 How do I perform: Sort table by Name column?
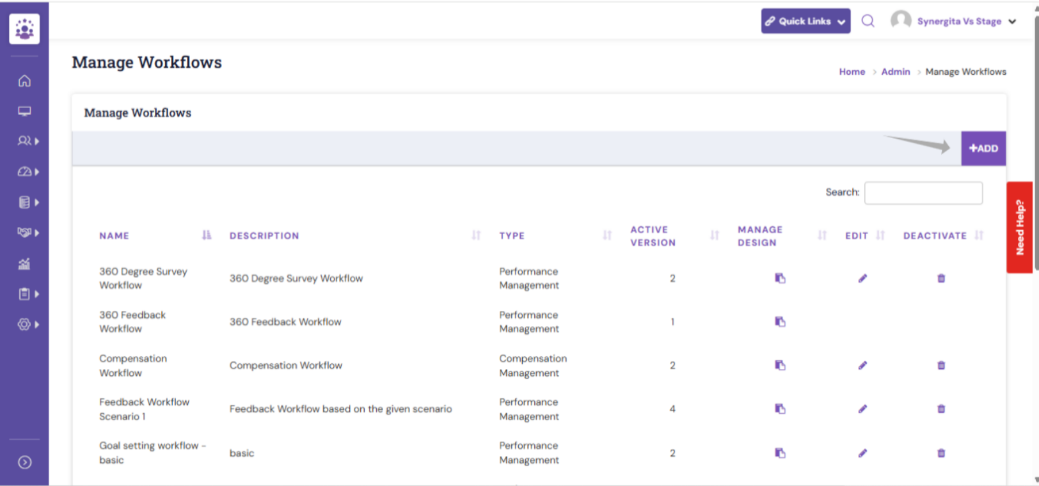point(155,235)
